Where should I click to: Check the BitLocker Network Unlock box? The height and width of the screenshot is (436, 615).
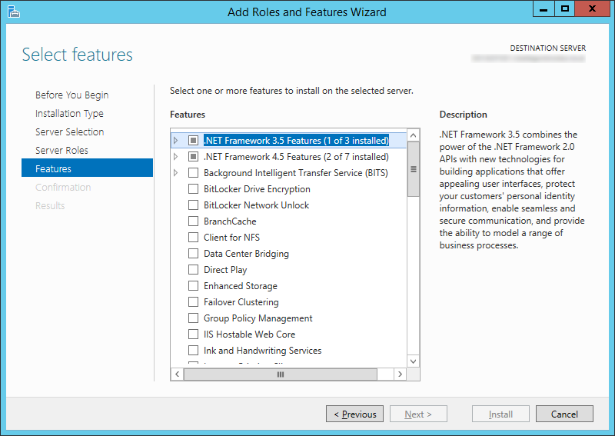click(193, 205)
